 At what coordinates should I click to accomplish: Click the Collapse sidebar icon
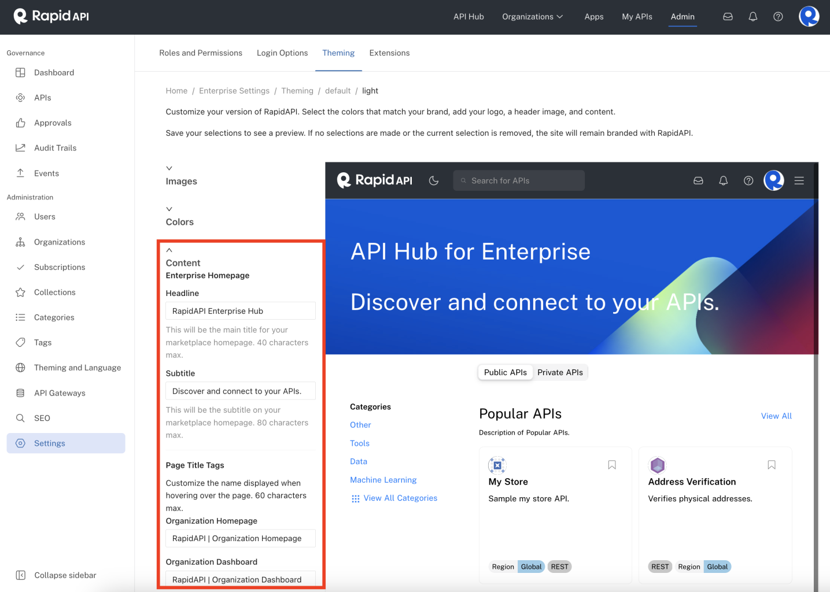tap(20, 575)
